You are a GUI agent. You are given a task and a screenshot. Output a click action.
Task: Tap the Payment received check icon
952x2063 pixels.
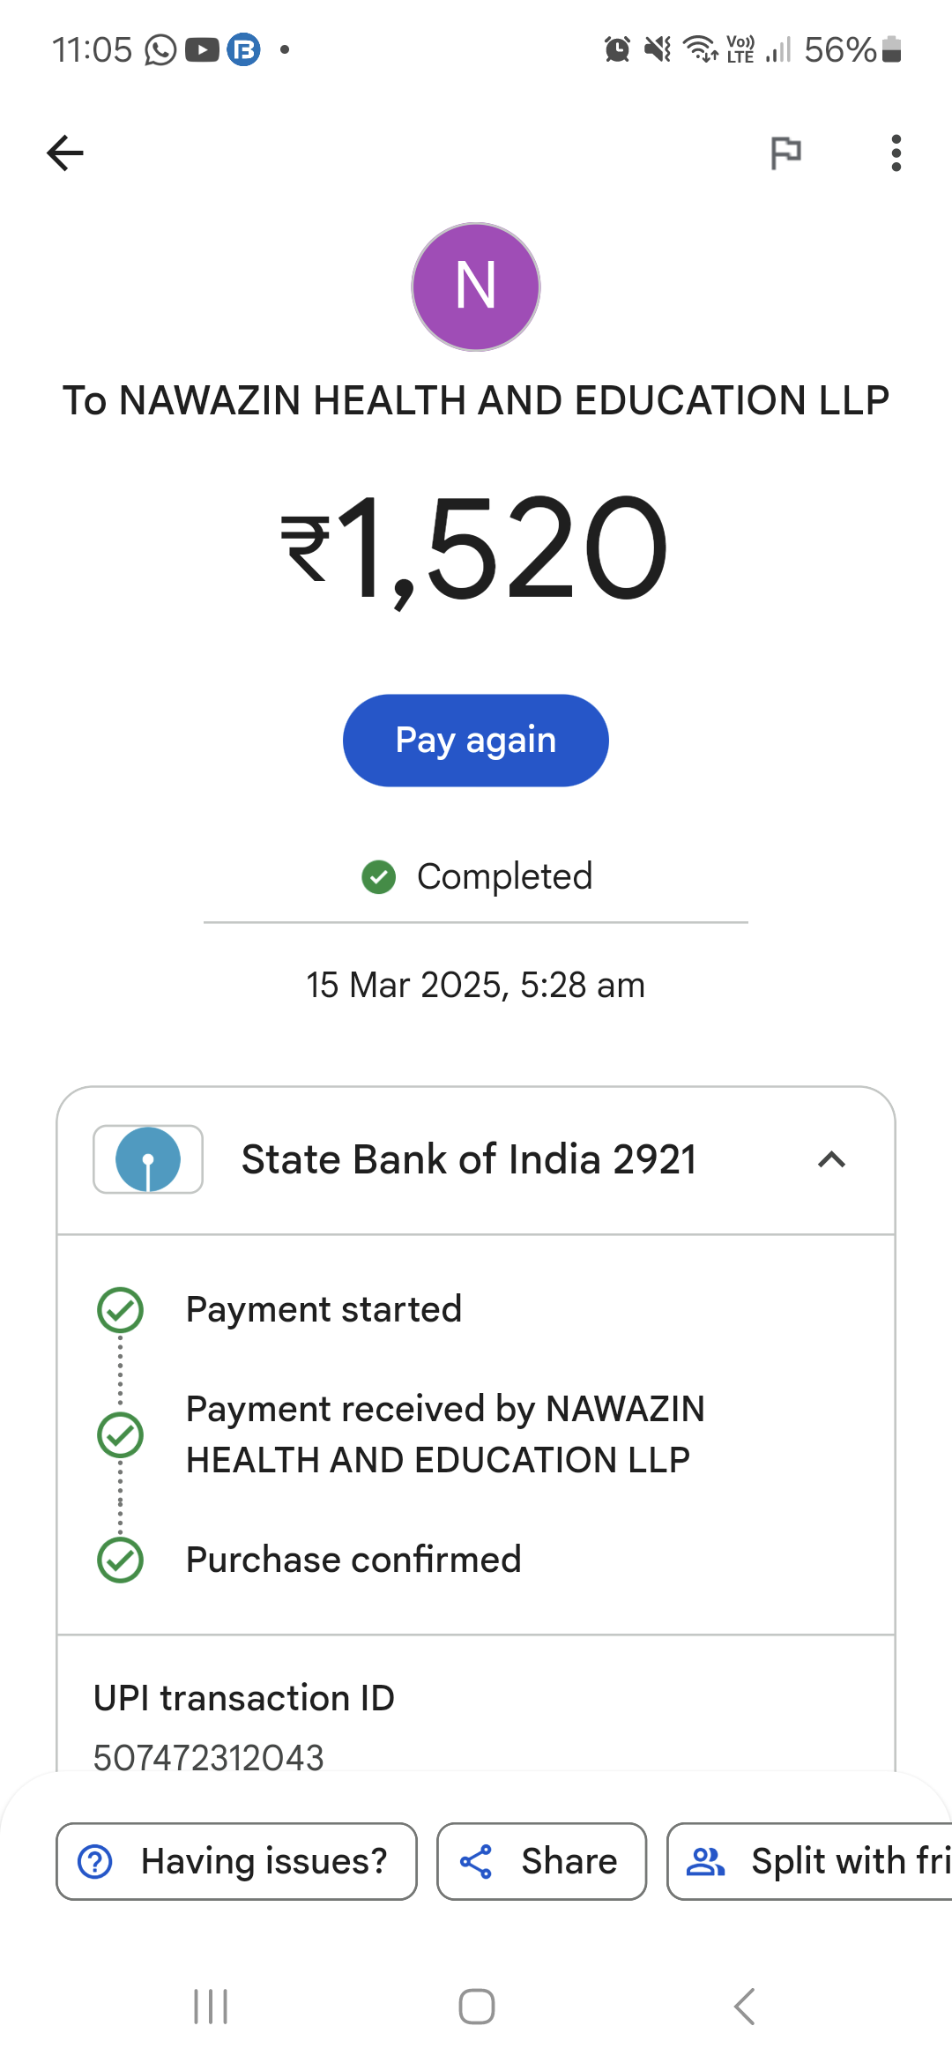coord(121,1435)
